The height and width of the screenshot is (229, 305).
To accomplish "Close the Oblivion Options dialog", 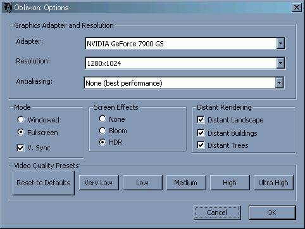I will point(296,8).
